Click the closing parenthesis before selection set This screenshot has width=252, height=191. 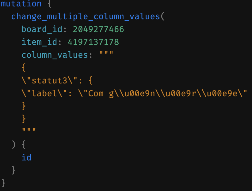pyautogui.click(x=14, y=144)
